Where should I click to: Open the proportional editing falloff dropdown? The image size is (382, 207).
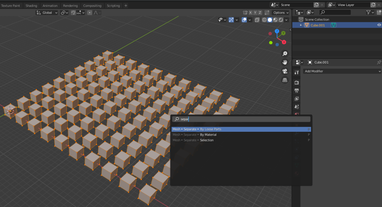tap(97, 13)
